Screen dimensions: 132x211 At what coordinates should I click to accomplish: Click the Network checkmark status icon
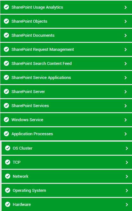(x=8, y=176)
